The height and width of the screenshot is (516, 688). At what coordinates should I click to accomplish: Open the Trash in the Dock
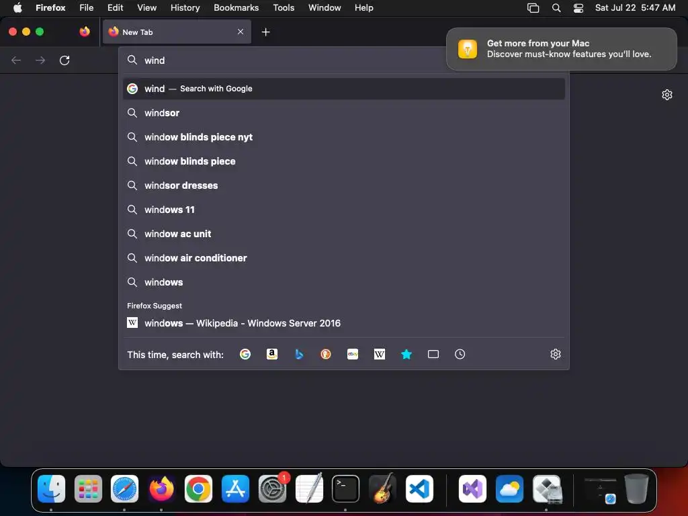pyautogui.click(x=637, y=488)
